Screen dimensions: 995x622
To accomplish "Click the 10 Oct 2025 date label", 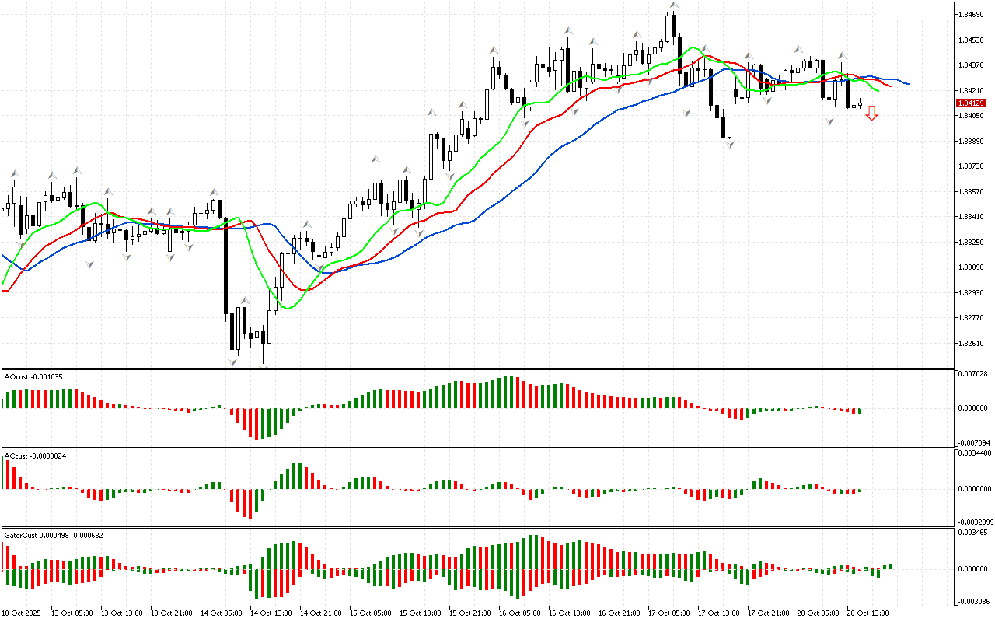I will tap(21, 613).
